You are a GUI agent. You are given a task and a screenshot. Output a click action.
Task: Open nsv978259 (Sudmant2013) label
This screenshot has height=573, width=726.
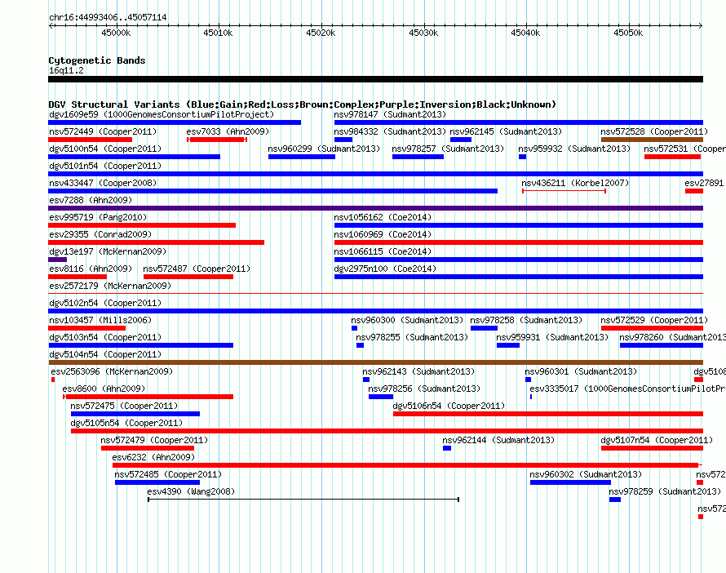click(x=665, y=491)
